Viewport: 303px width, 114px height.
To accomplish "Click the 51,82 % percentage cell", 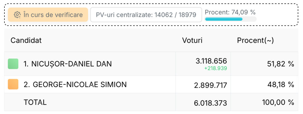I will [x=281, y=64].
